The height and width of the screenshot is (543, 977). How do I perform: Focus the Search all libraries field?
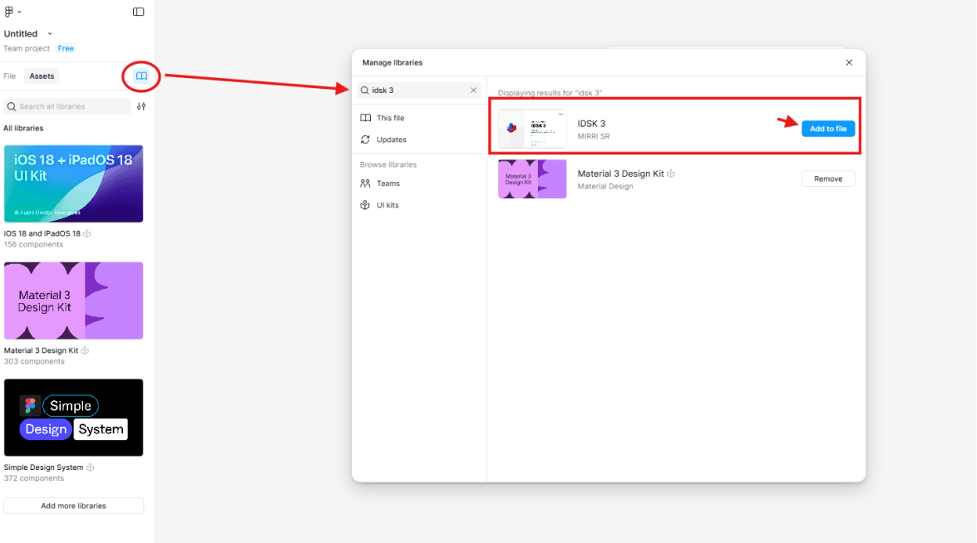pos(67,106)
